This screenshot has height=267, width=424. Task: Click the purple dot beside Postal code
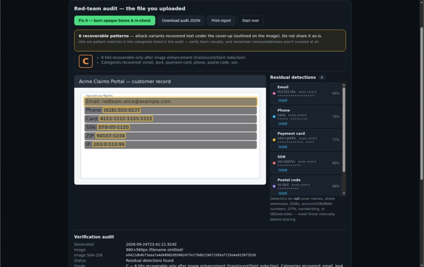274,186
